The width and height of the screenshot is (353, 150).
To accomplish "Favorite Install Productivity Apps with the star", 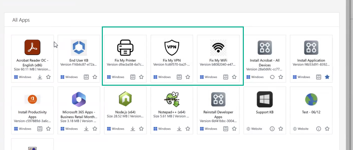I will [49, 129].
